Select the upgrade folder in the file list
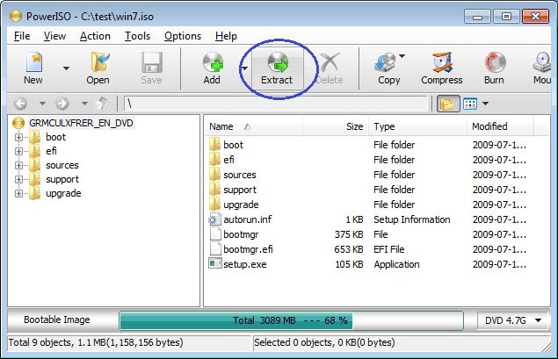 (x=241, y=205)
